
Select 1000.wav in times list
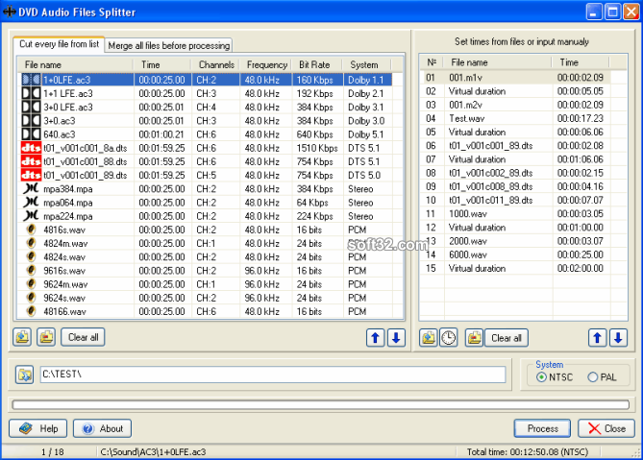pyautogui.click(x=468, y=214)
